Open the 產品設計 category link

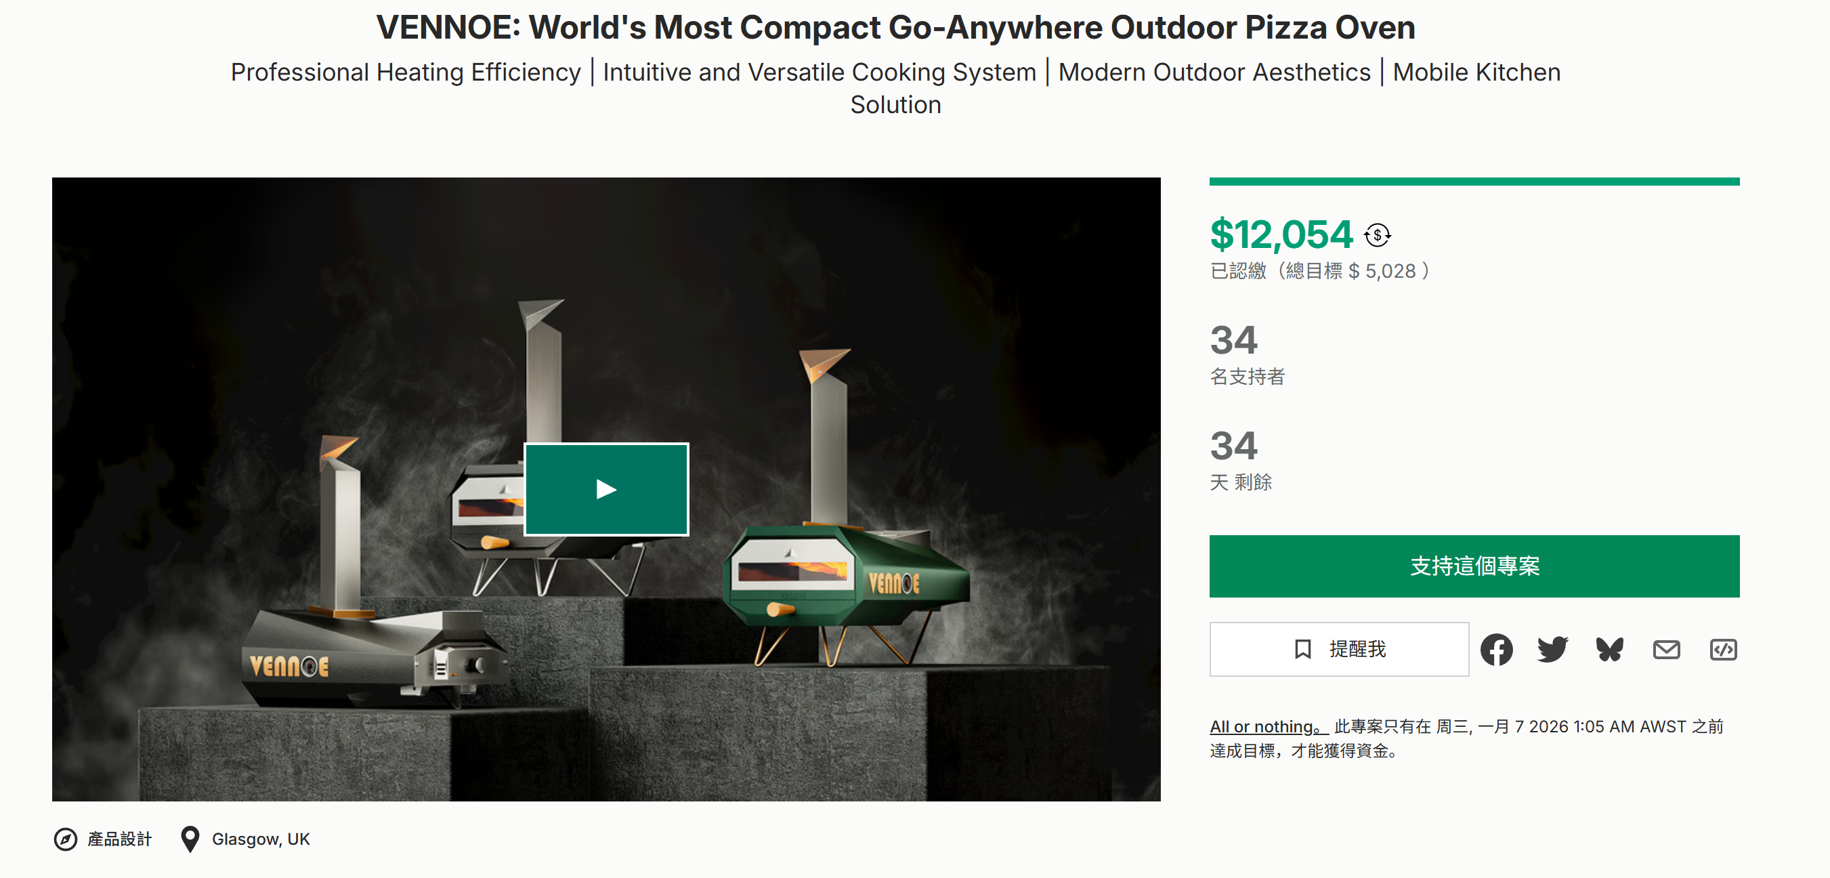click(x=119, y=839)
